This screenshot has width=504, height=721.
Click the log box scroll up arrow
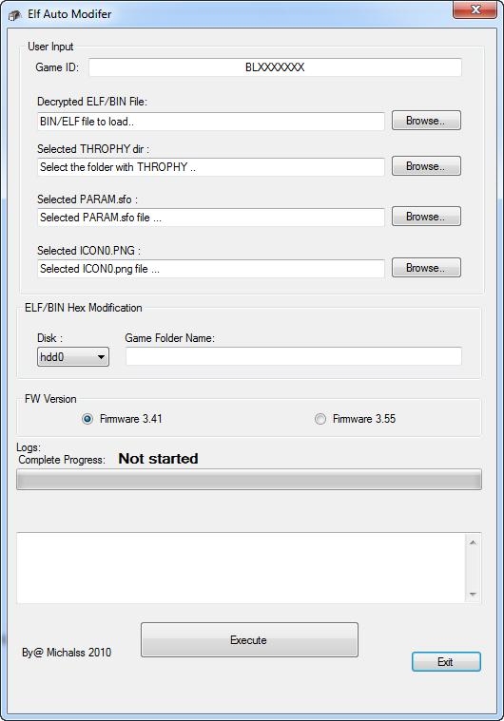point(473,542)
